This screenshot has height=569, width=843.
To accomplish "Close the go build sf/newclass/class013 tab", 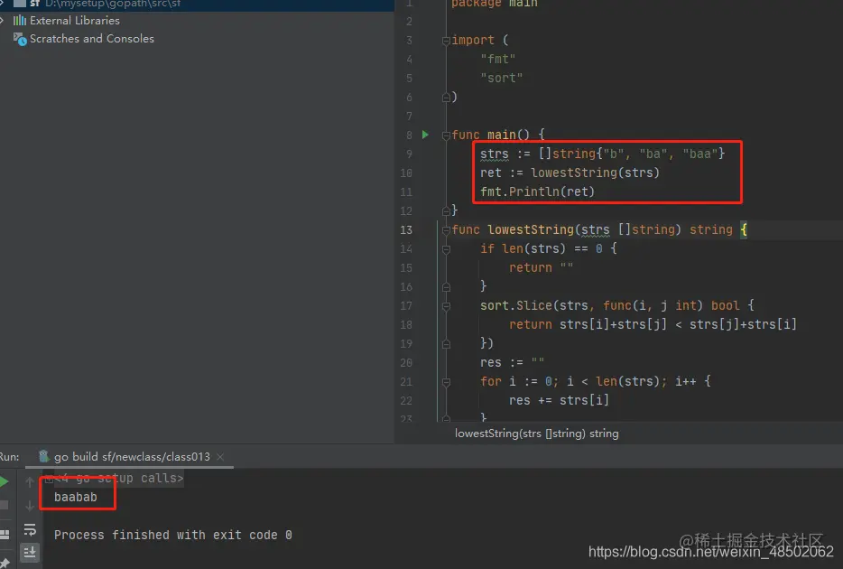I will 220,457.
